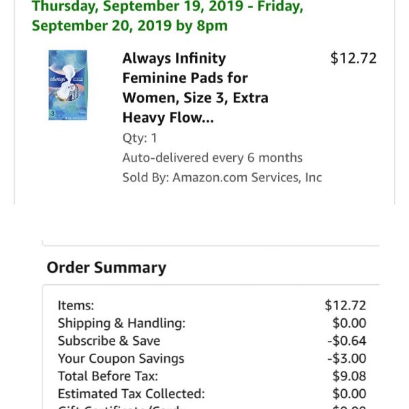
Task: Click the Items total $12.72 amount
Action: pyautogui.click(x=346, y=305)
